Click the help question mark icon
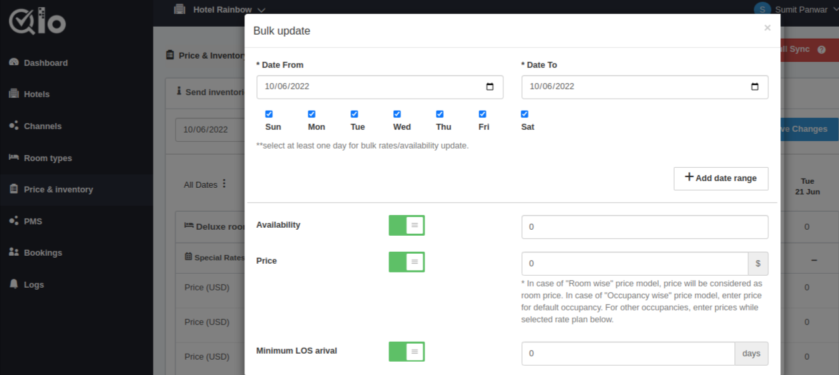This screenshot has width=839, height=375. (x=822, y=49)
